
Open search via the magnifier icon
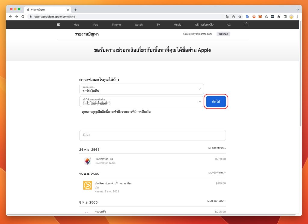(229, 25)
